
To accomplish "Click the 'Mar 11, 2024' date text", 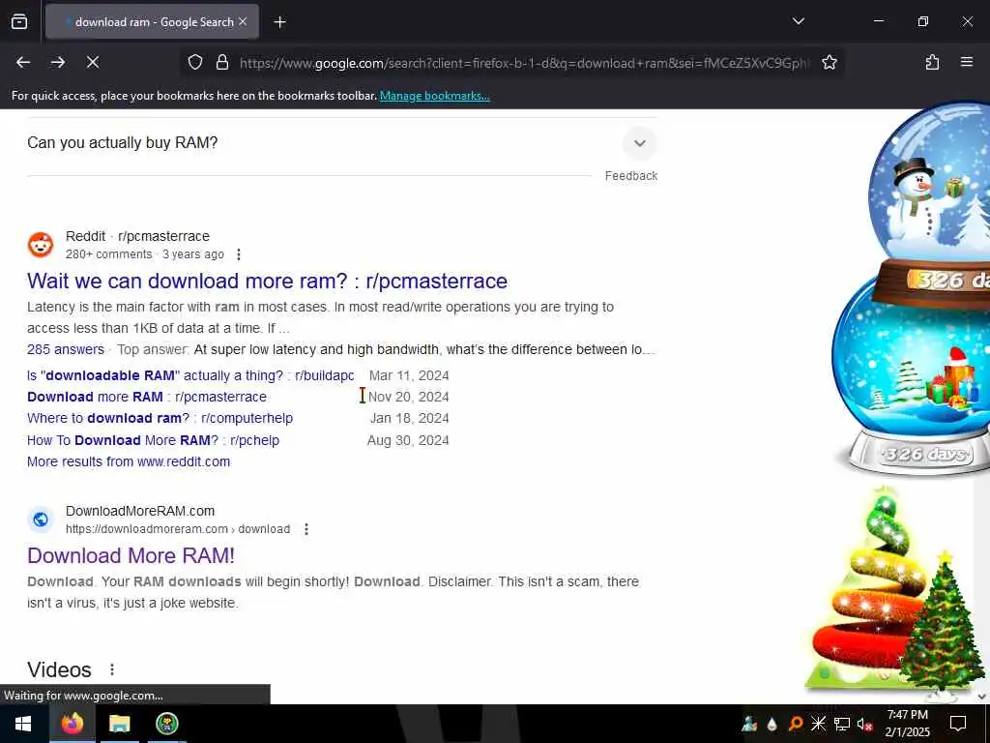I will [409, 375].
